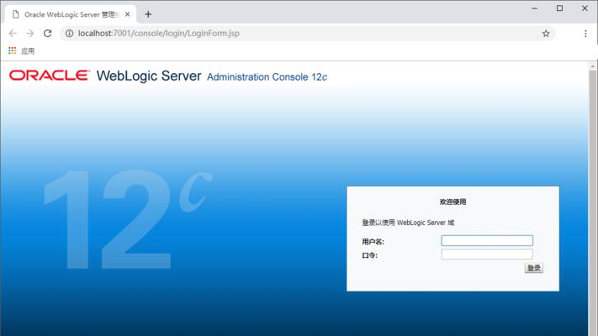Close the Oracle WebLogic Server tab
The width and height of the screenshot is (598, 336).
[127, 14]
